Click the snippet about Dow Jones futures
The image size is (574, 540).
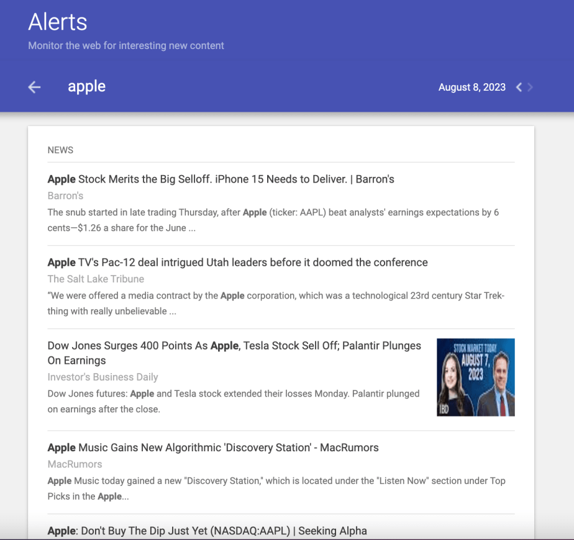point(233,401)
